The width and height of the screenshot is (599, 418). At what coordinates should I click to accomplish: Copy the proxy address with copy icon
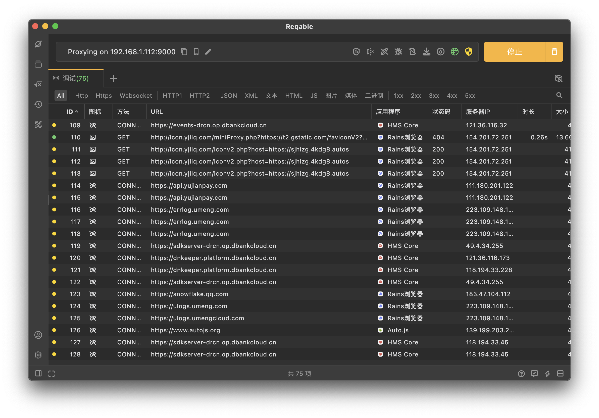coord(184,52)
